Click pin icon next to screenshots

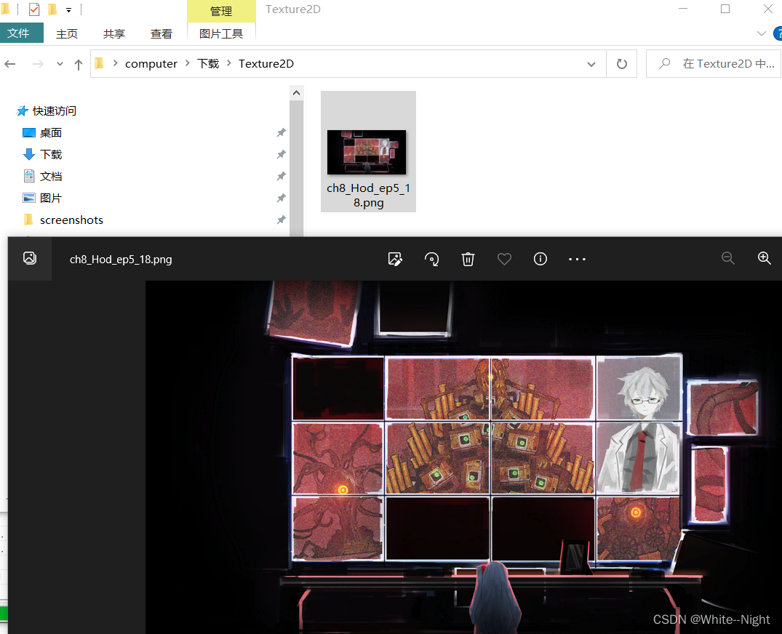coord(282,220)
